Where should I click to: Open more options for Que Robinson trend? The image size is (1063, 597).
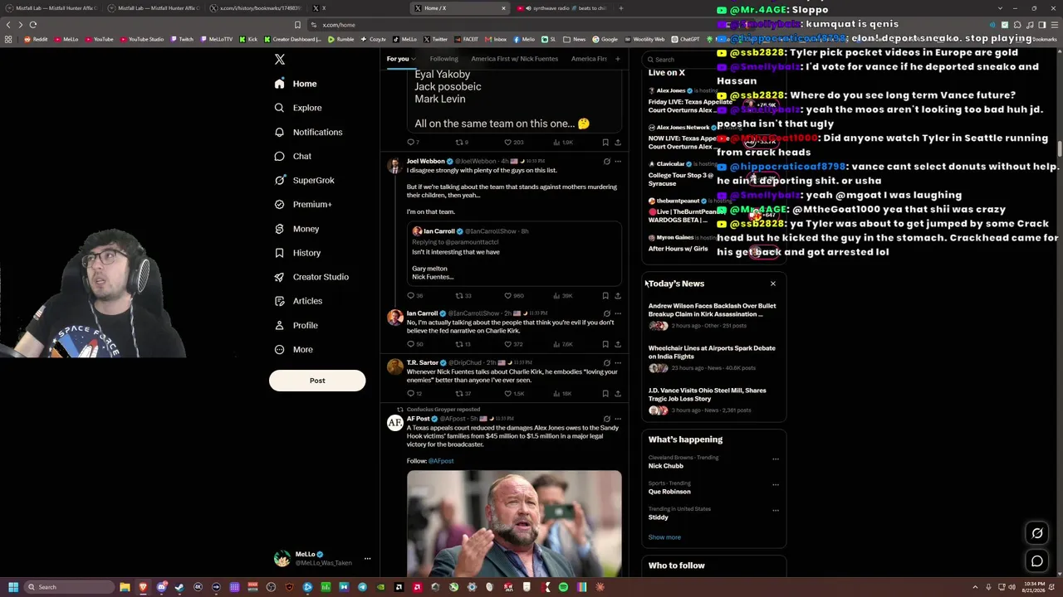776,484
